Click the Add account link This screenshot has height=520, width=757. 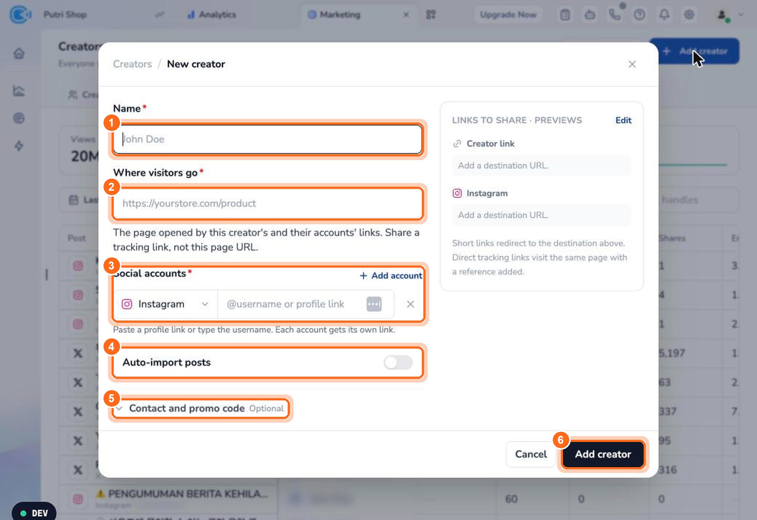tap(391, 276)
